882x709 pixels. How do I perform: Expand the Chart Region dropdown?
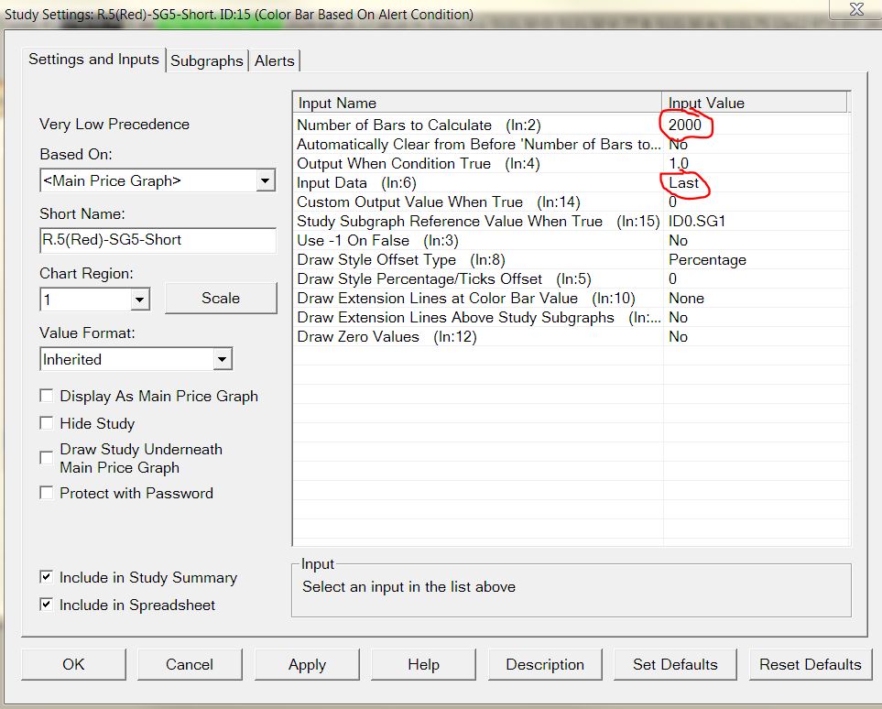pyautogui.click(x=139, y=300)
